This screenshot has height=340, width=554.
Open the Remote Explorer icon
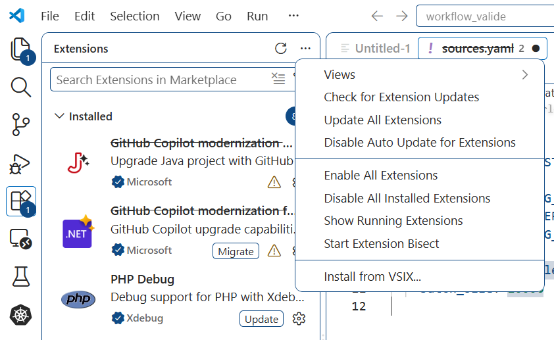pyautogui.click(x=21, y=239)
